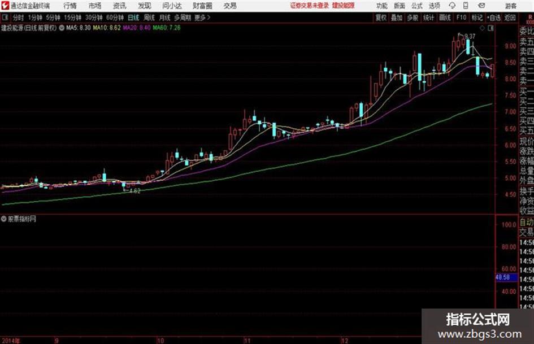Select the 月线 monthly chart tab
This screenshot has height=344, width=534.
[165, 18]
